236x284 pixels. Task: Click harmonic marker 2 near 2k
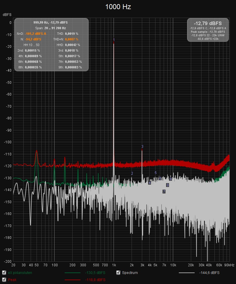tap(132, 173)
